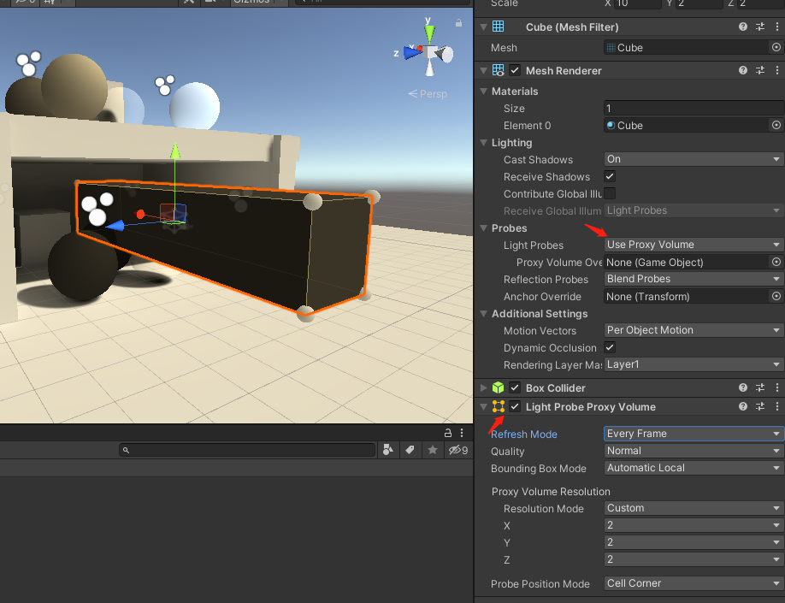Expand the Box Collider component foldout
The height and width of the screenshot is (603, 785).
point(484,388)
